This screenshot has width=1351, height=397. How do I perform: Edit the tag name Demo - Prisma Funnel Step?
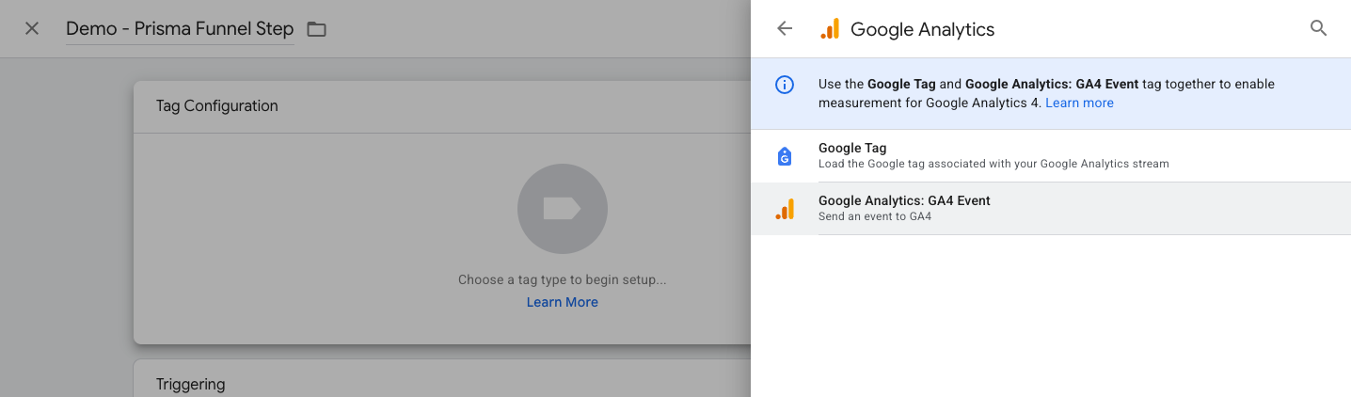coord(180,29)
